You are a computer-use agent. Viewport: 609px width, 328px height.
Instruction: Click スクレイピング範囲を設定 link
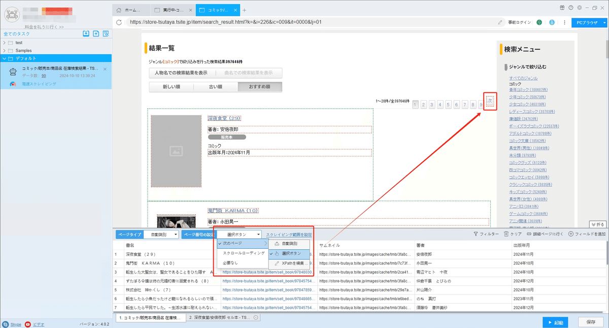(289, 235)
